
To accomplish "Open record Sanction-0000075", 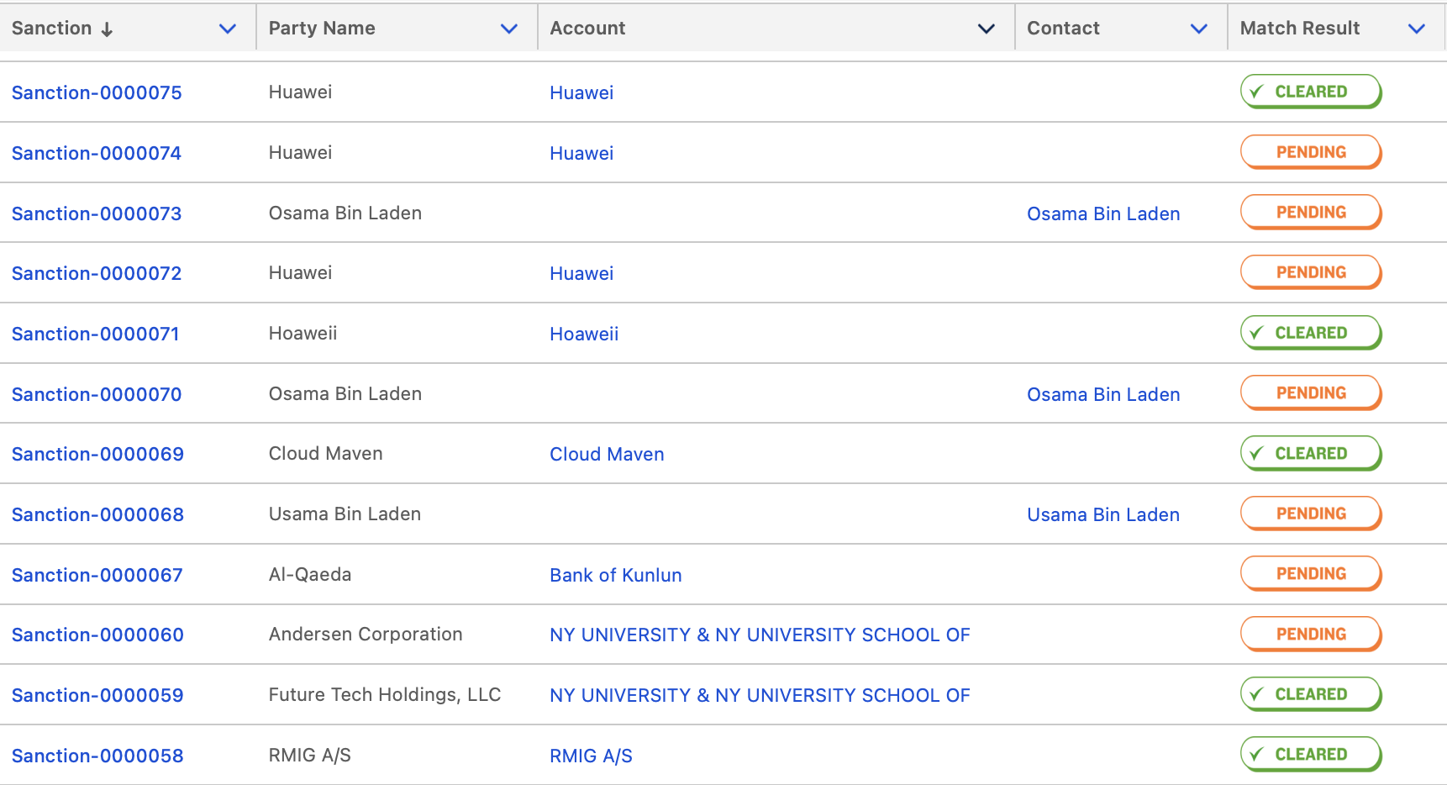I will 97,92.
